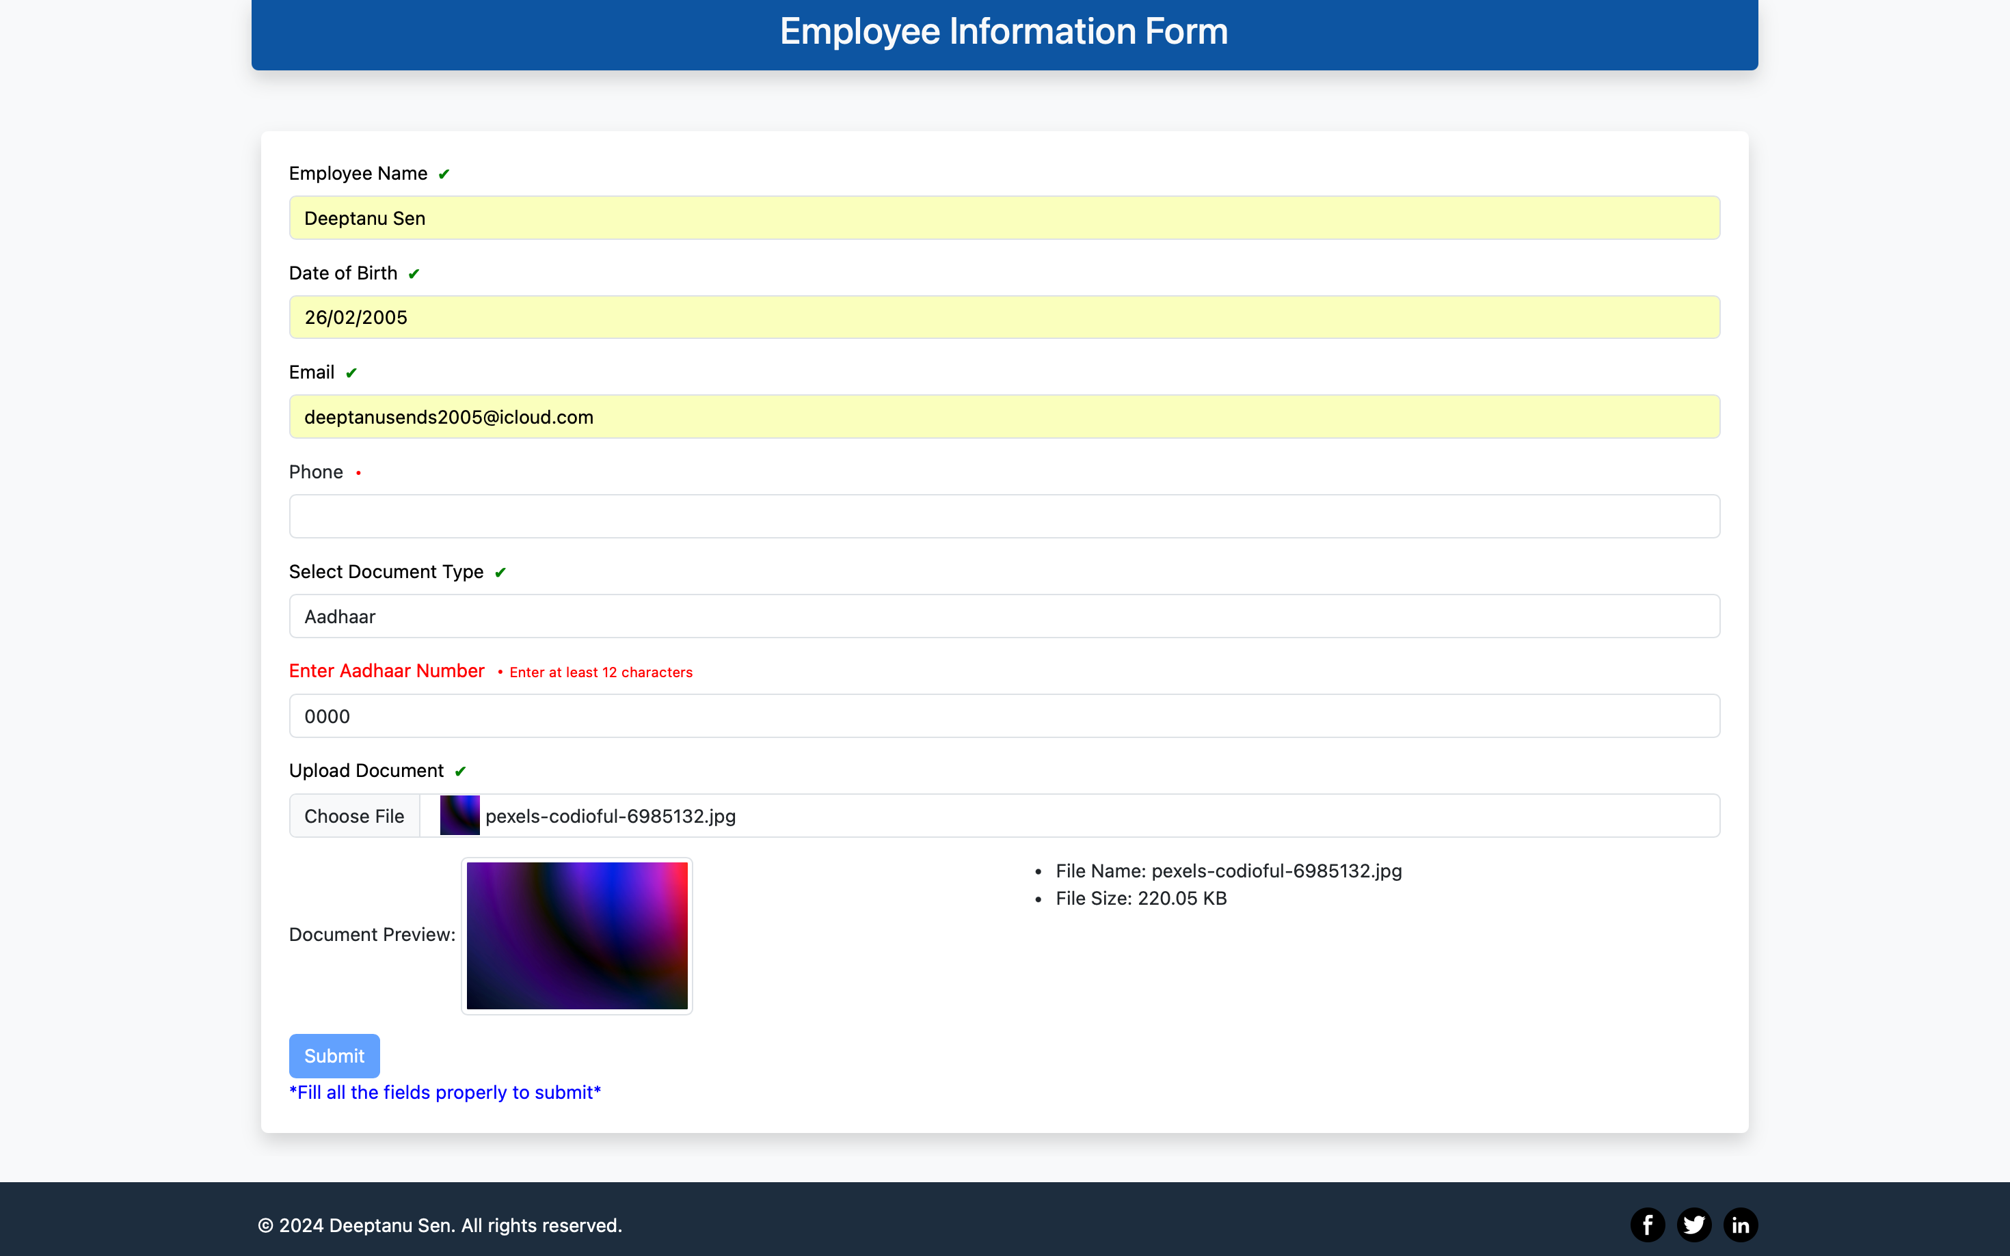Viewport: 2010px width, 1256px height.
Task: Click the Submit button
Action: point(334,1056)
